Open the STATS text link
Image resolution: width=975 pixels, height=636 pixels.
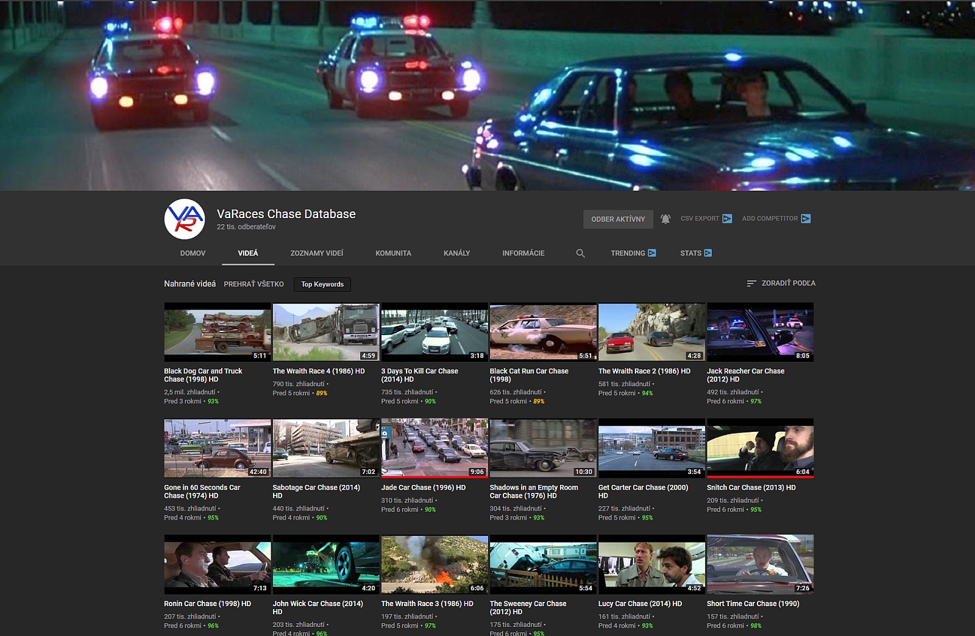coord(691,253)
